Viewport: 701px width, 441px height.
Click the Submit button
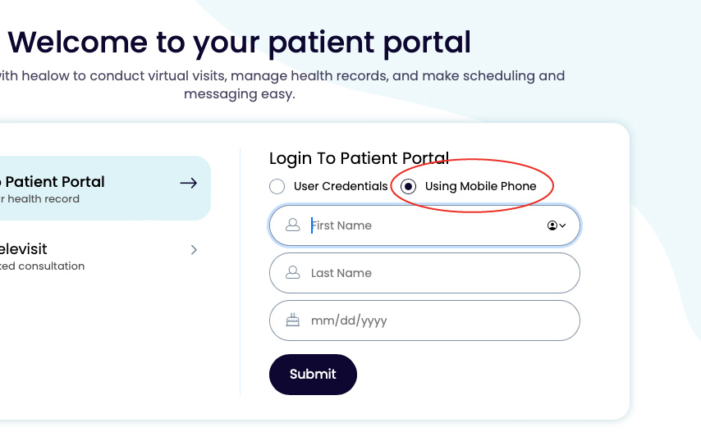[x=313, y=375]
